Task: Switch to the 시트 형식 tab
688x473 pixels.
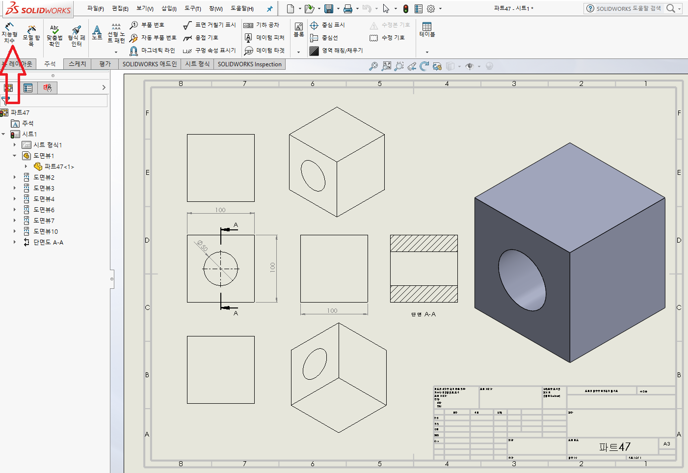Action: coord(197,64)
